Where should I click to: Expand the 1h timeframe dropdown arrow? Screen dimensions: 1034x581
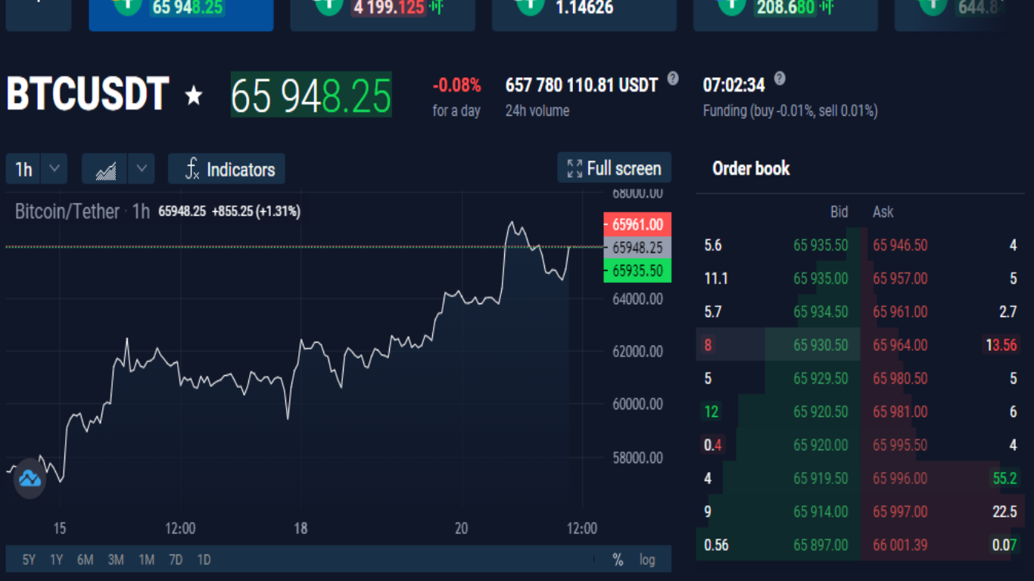pyautogui.click(x=54, y=169)
